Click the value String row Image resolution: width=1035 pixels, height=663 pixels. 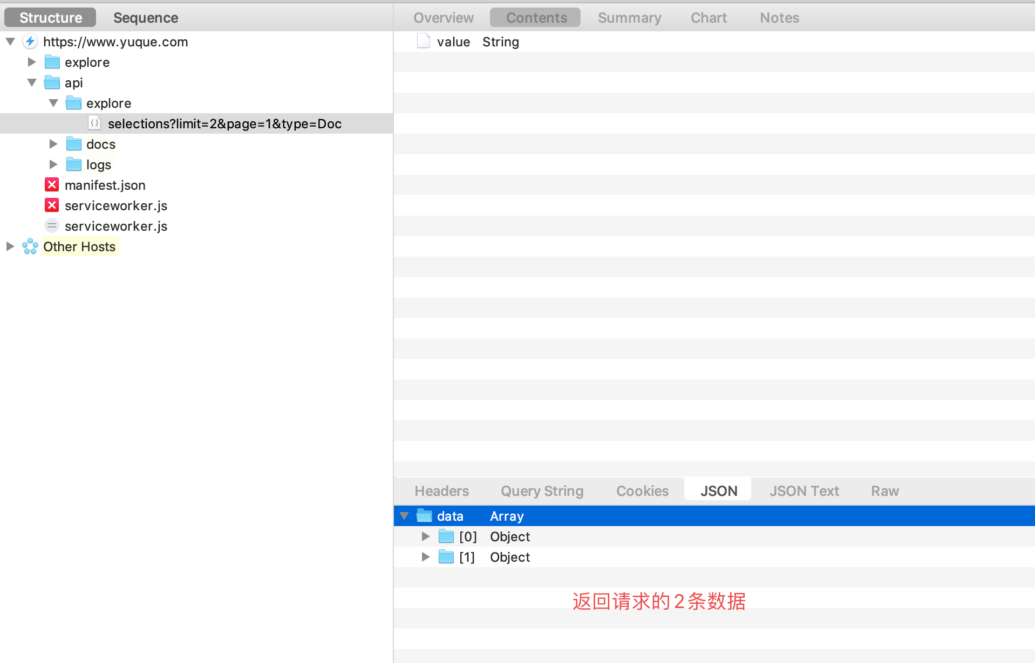[714, 42]
